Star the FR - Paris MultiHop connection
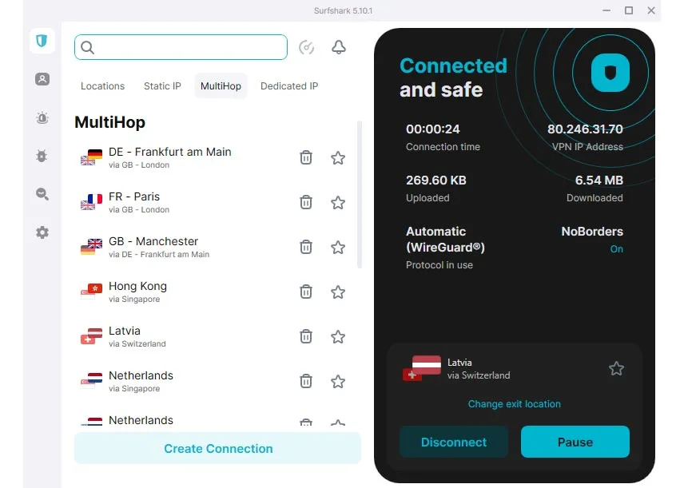Image resolution: width=684 pixels, height=488 pixels. [x=337, y=202]
